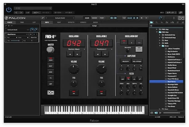Screen dimensions: 189x127
Task: Toggle the right sidebar panel icon
Action: pyautogui.click(x=115, y=18)
